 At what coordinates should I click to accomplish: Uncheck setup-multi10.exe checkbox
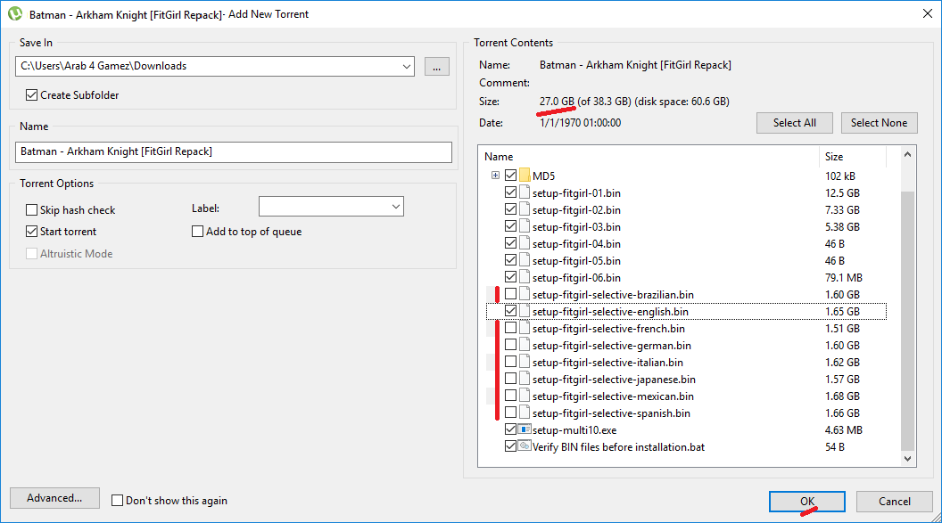[510, 429]
